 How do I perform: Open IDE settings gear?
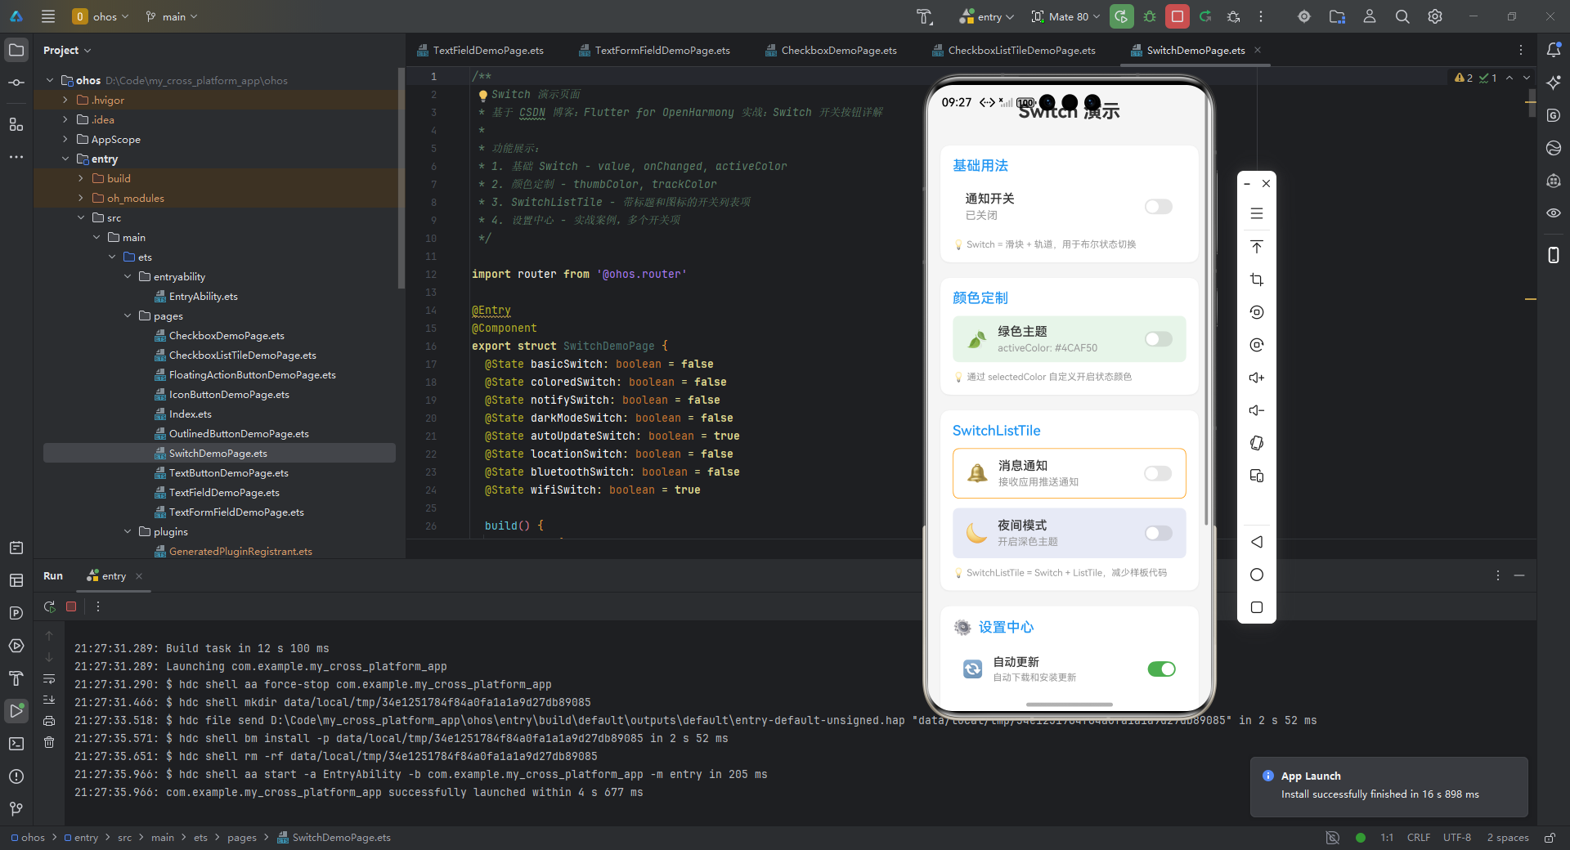pyautogui.click(x=1435, y=16)
